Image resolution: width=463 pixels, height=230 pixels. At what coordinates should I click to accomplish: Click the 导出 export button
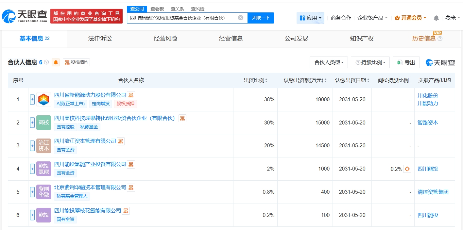pyautogui.click(x=406, y=62)
